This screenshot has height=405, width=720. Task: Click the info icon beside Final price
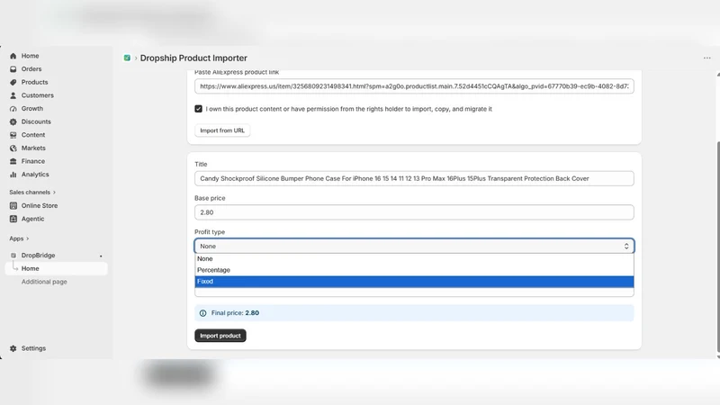point(203,313)
